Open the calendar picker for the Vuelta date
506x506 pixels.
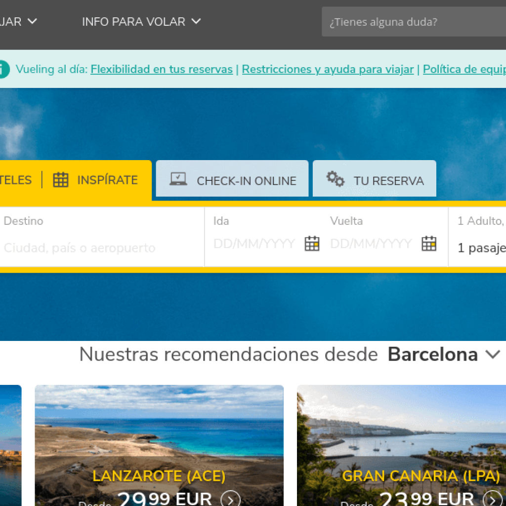429,243
